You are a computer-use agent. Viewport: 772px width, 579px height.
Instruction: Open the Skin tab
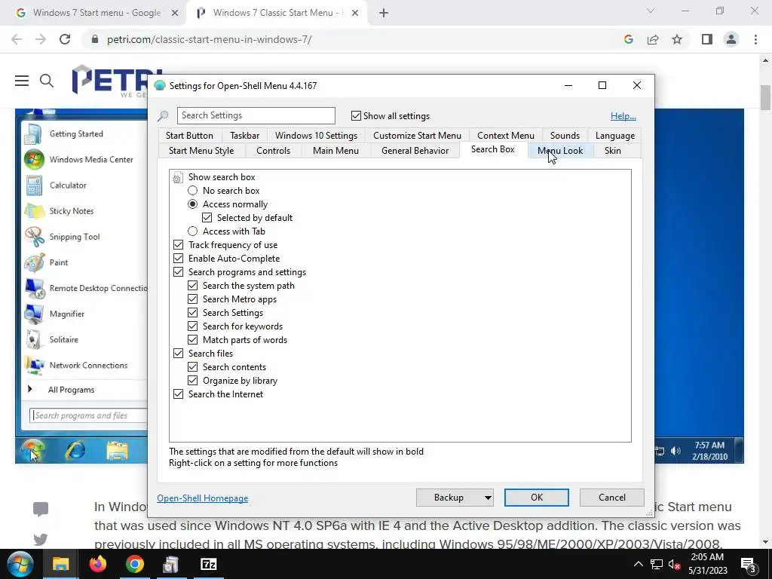[x=612, y=151]
